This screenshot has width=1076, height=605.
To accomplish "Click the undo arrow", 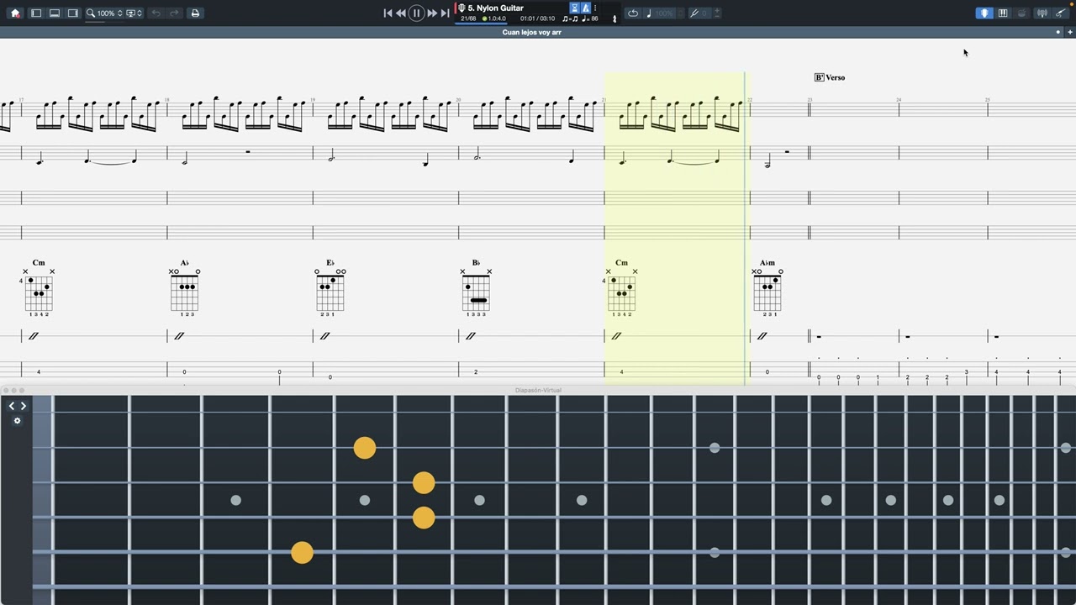I will tap(156, 13).
